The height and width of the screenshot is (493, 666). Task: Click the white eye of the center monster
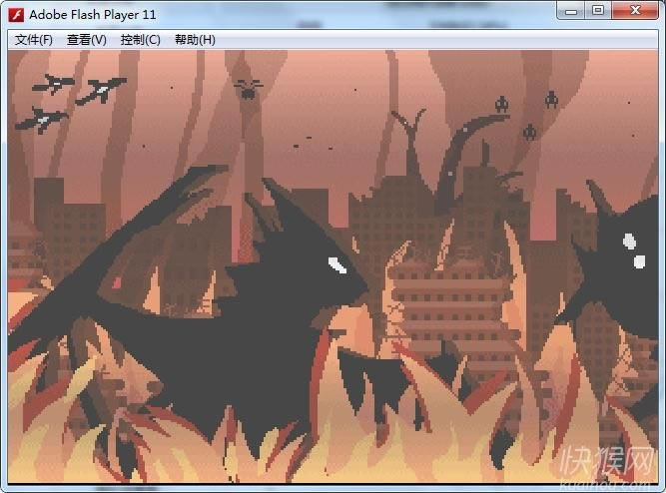coord(337,264)
